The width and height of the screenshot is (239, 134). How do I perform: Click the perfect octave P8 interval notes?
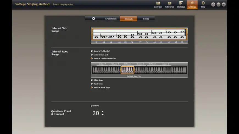[182, 34]
